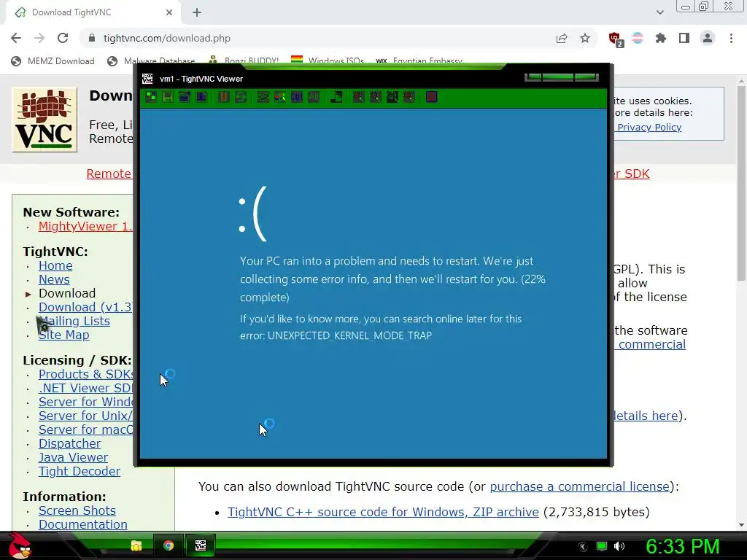Refresh the TightVNC remote screen
The image size is (747, 560).
click(x=241, y=97)
